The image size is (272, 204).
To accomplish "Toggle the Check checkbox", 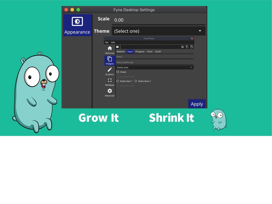I will [x=118, y=72].
